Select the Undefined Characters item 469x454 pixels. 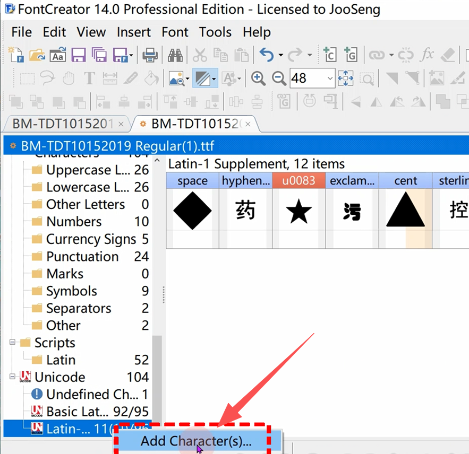90,394
